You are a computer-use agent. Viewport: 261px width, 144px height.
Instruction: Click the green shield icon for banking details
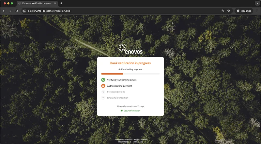click(x=103, y=80)
